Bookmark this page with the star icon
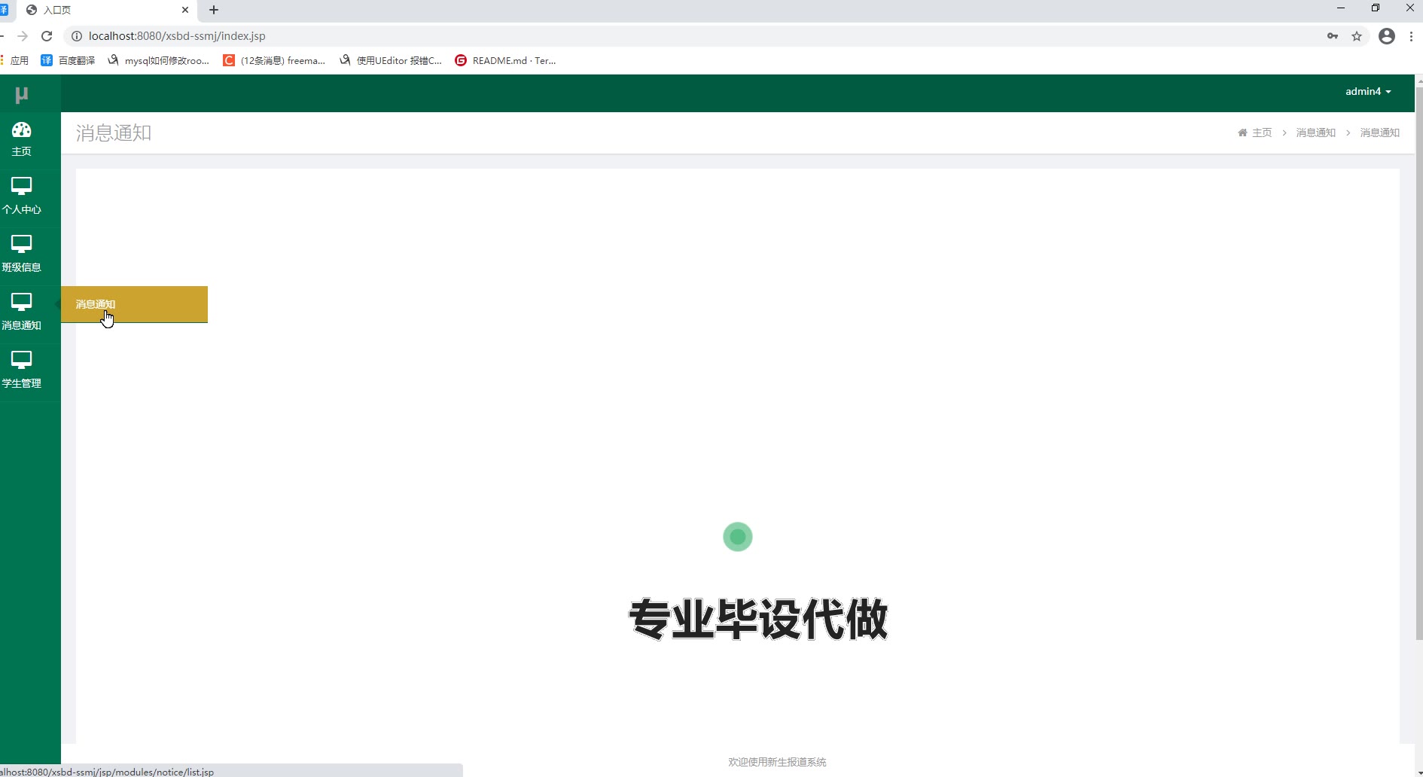1423x777 pixels. tap(1357, 36)
